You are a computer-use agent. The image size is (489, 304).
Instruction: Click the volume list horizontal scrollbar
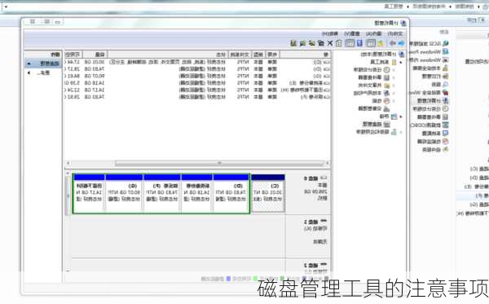point(198,163)
